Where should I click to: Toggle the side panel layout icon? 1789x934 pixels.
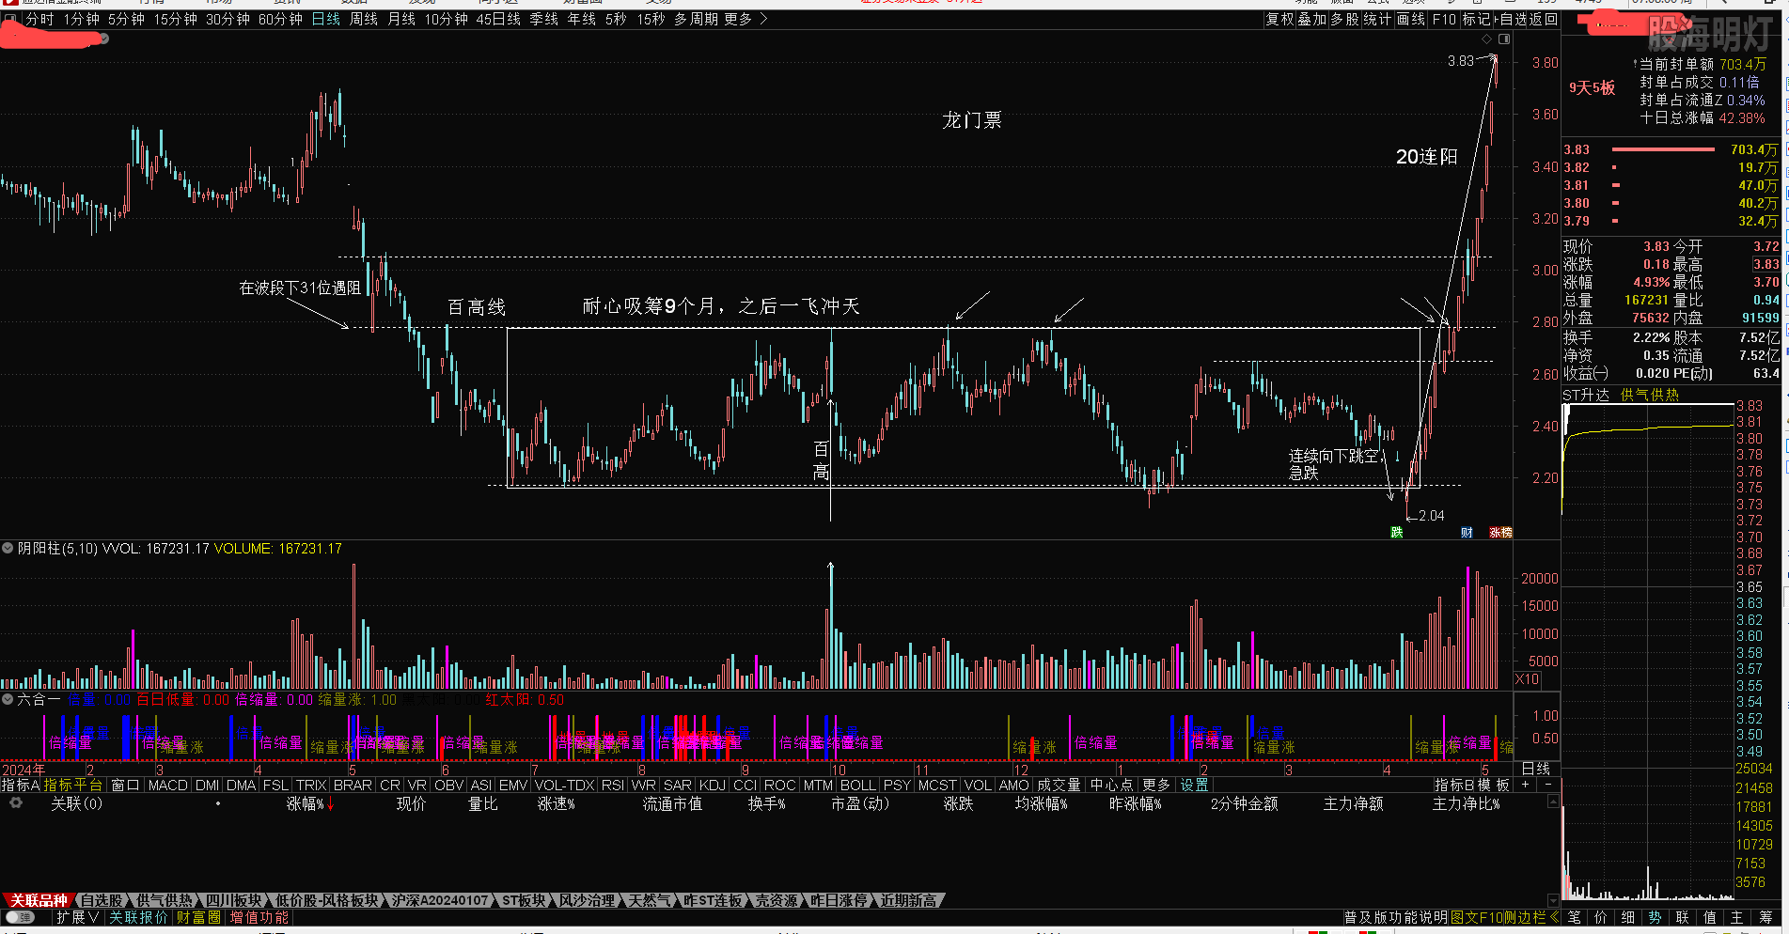click(1504, 39)
